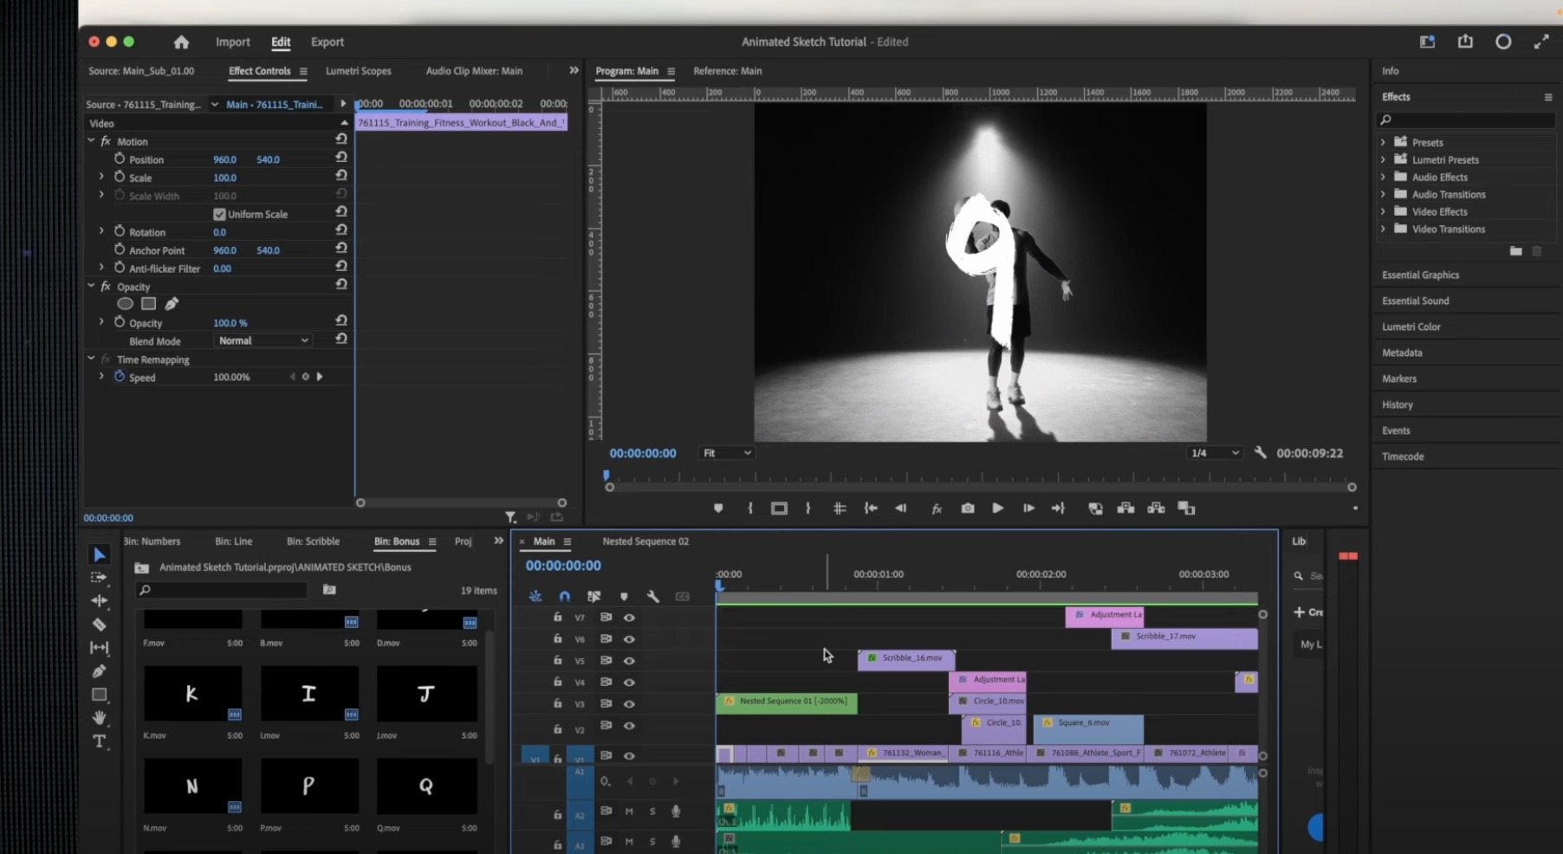Screen dimensions: 1563x854
Task: Uncheck the Uniform Scale checkbox
Action: coord(219,215)
